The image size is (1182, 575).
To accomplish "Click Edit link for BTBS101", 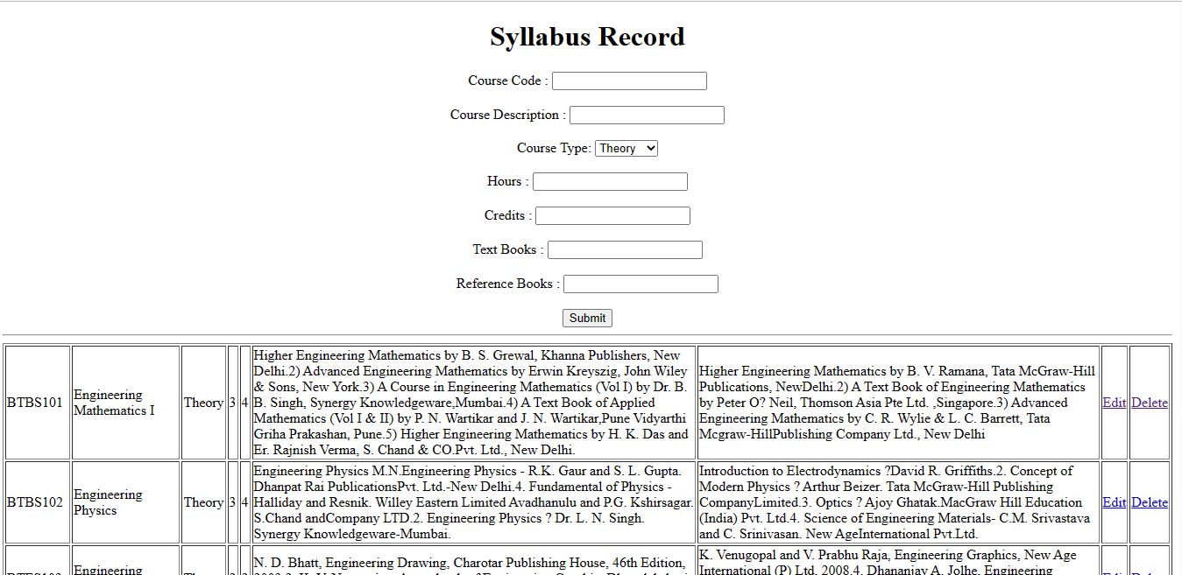I will click(1114, 403).
